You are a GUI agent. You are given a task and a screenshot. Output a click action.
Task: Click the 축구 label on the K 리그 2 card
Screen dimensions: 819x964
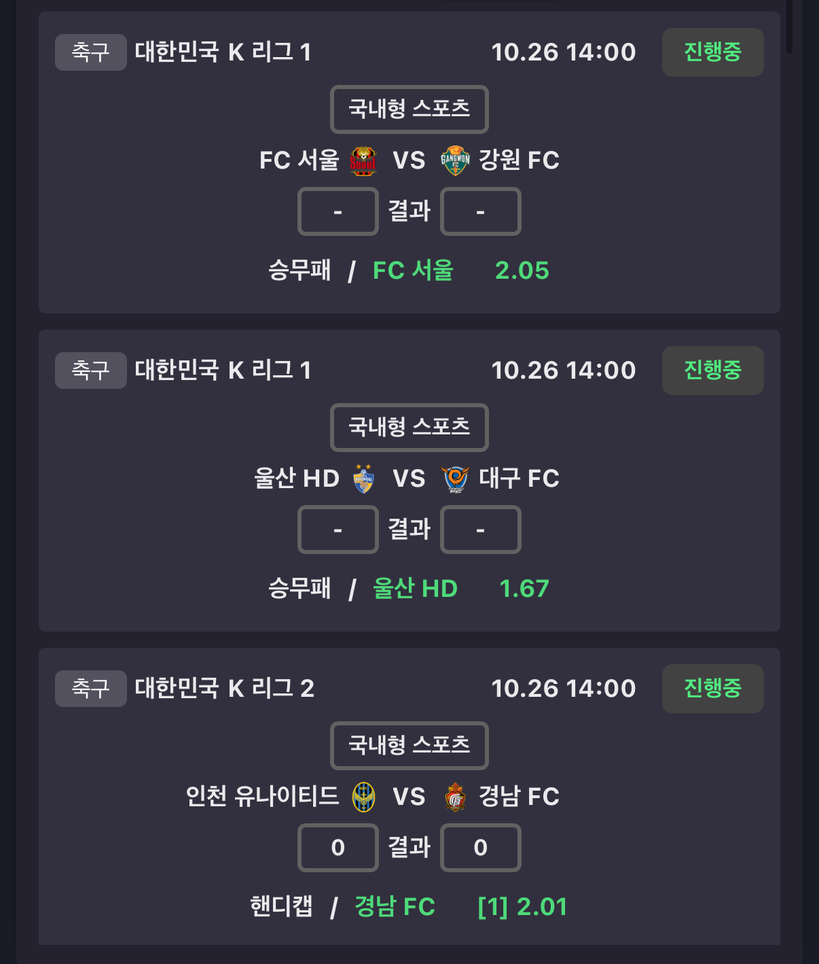point(90,689)
